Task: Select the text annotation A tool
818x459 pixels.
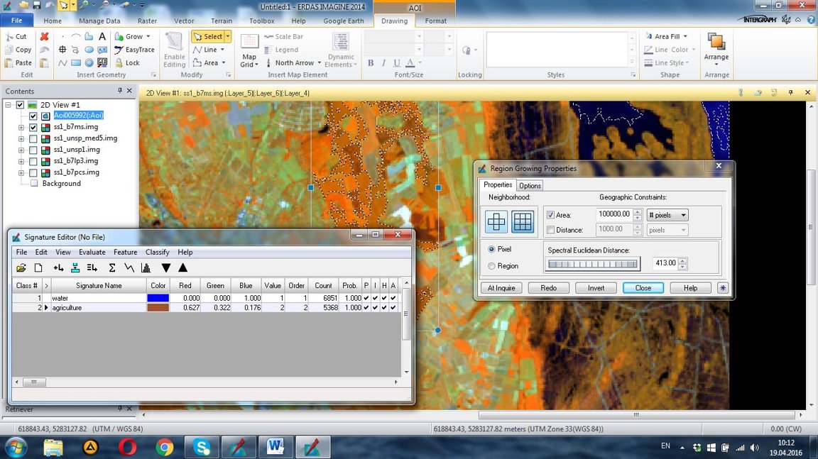Action: 102,36
